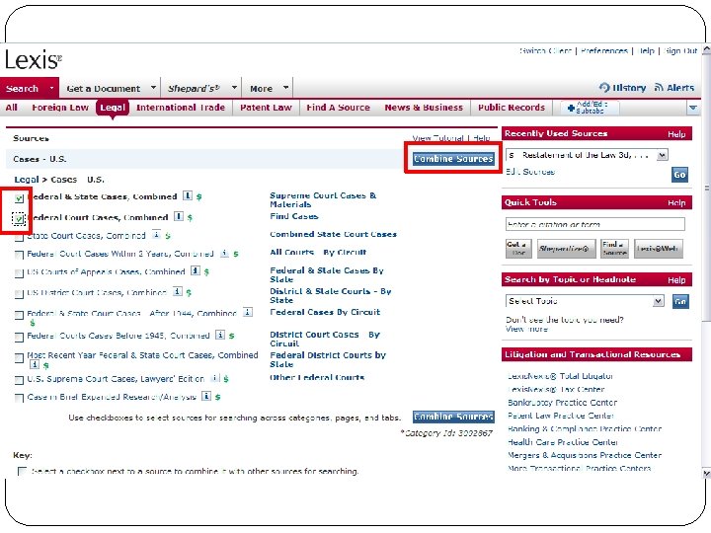
Task: Click the Shepardize quick tool button
Action: (x=567, y=249)
